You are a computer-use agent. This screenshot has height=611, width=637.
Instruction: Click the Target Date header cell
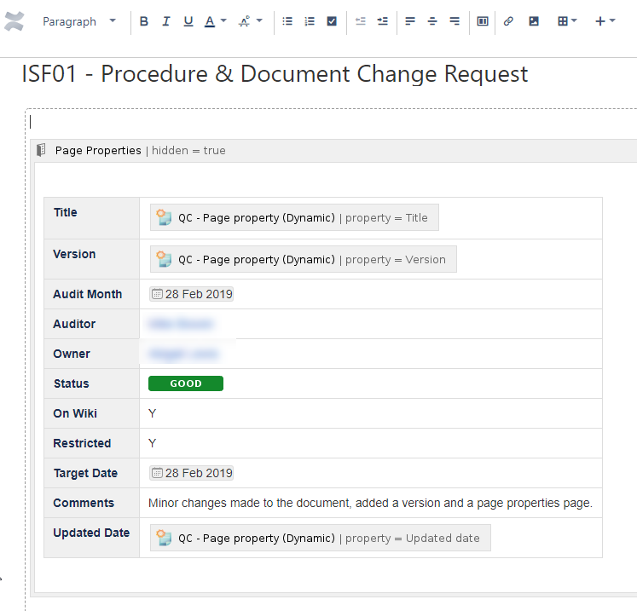coord(92,473)
